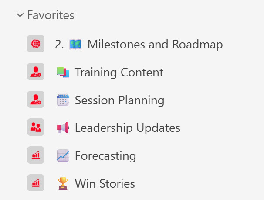
Task: Open the Session Planning favorite
Action: tap(119, 100)
